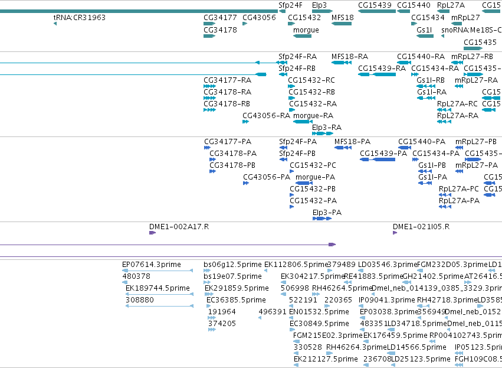Image resolution: width=502 pixels, height=368 pixels.
Task: Click the bs06g12.5prime EST label
Action: tap(233, 265)
